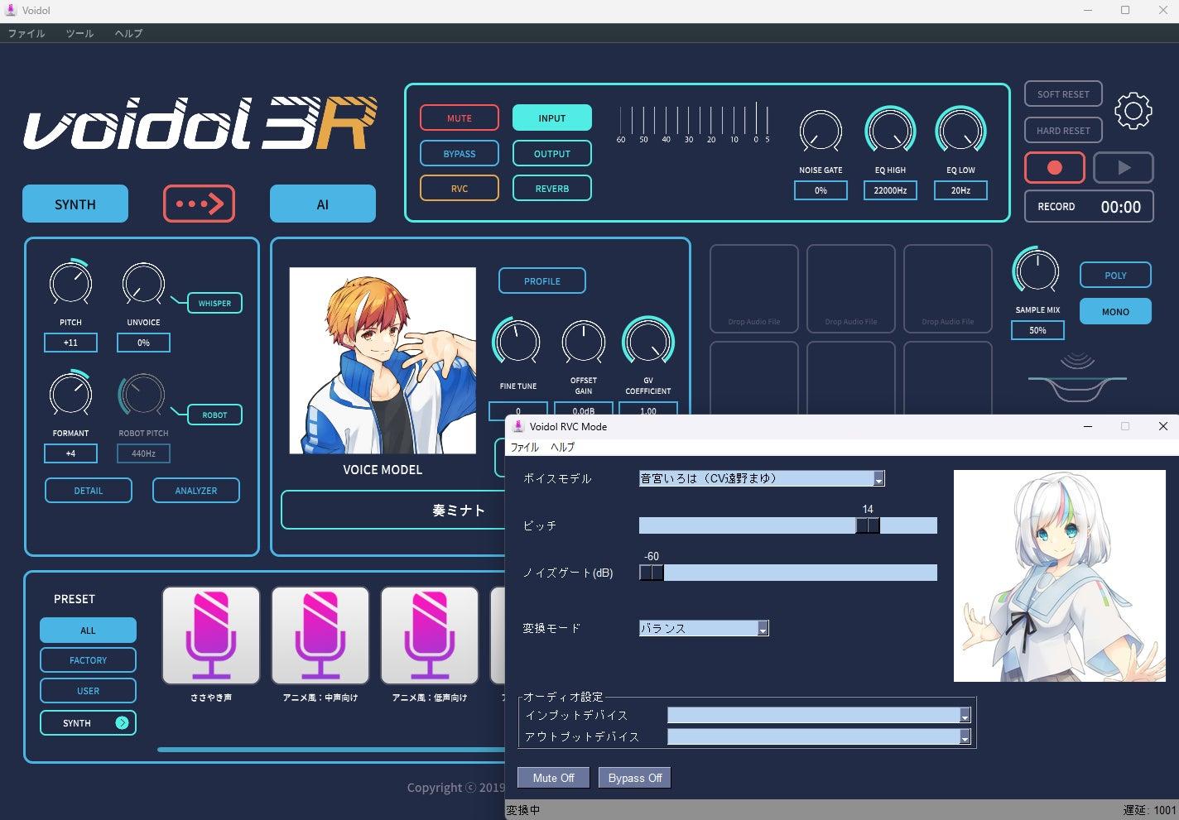Select the アニメ風：中声向け microphone preset

tap(320, 635)
